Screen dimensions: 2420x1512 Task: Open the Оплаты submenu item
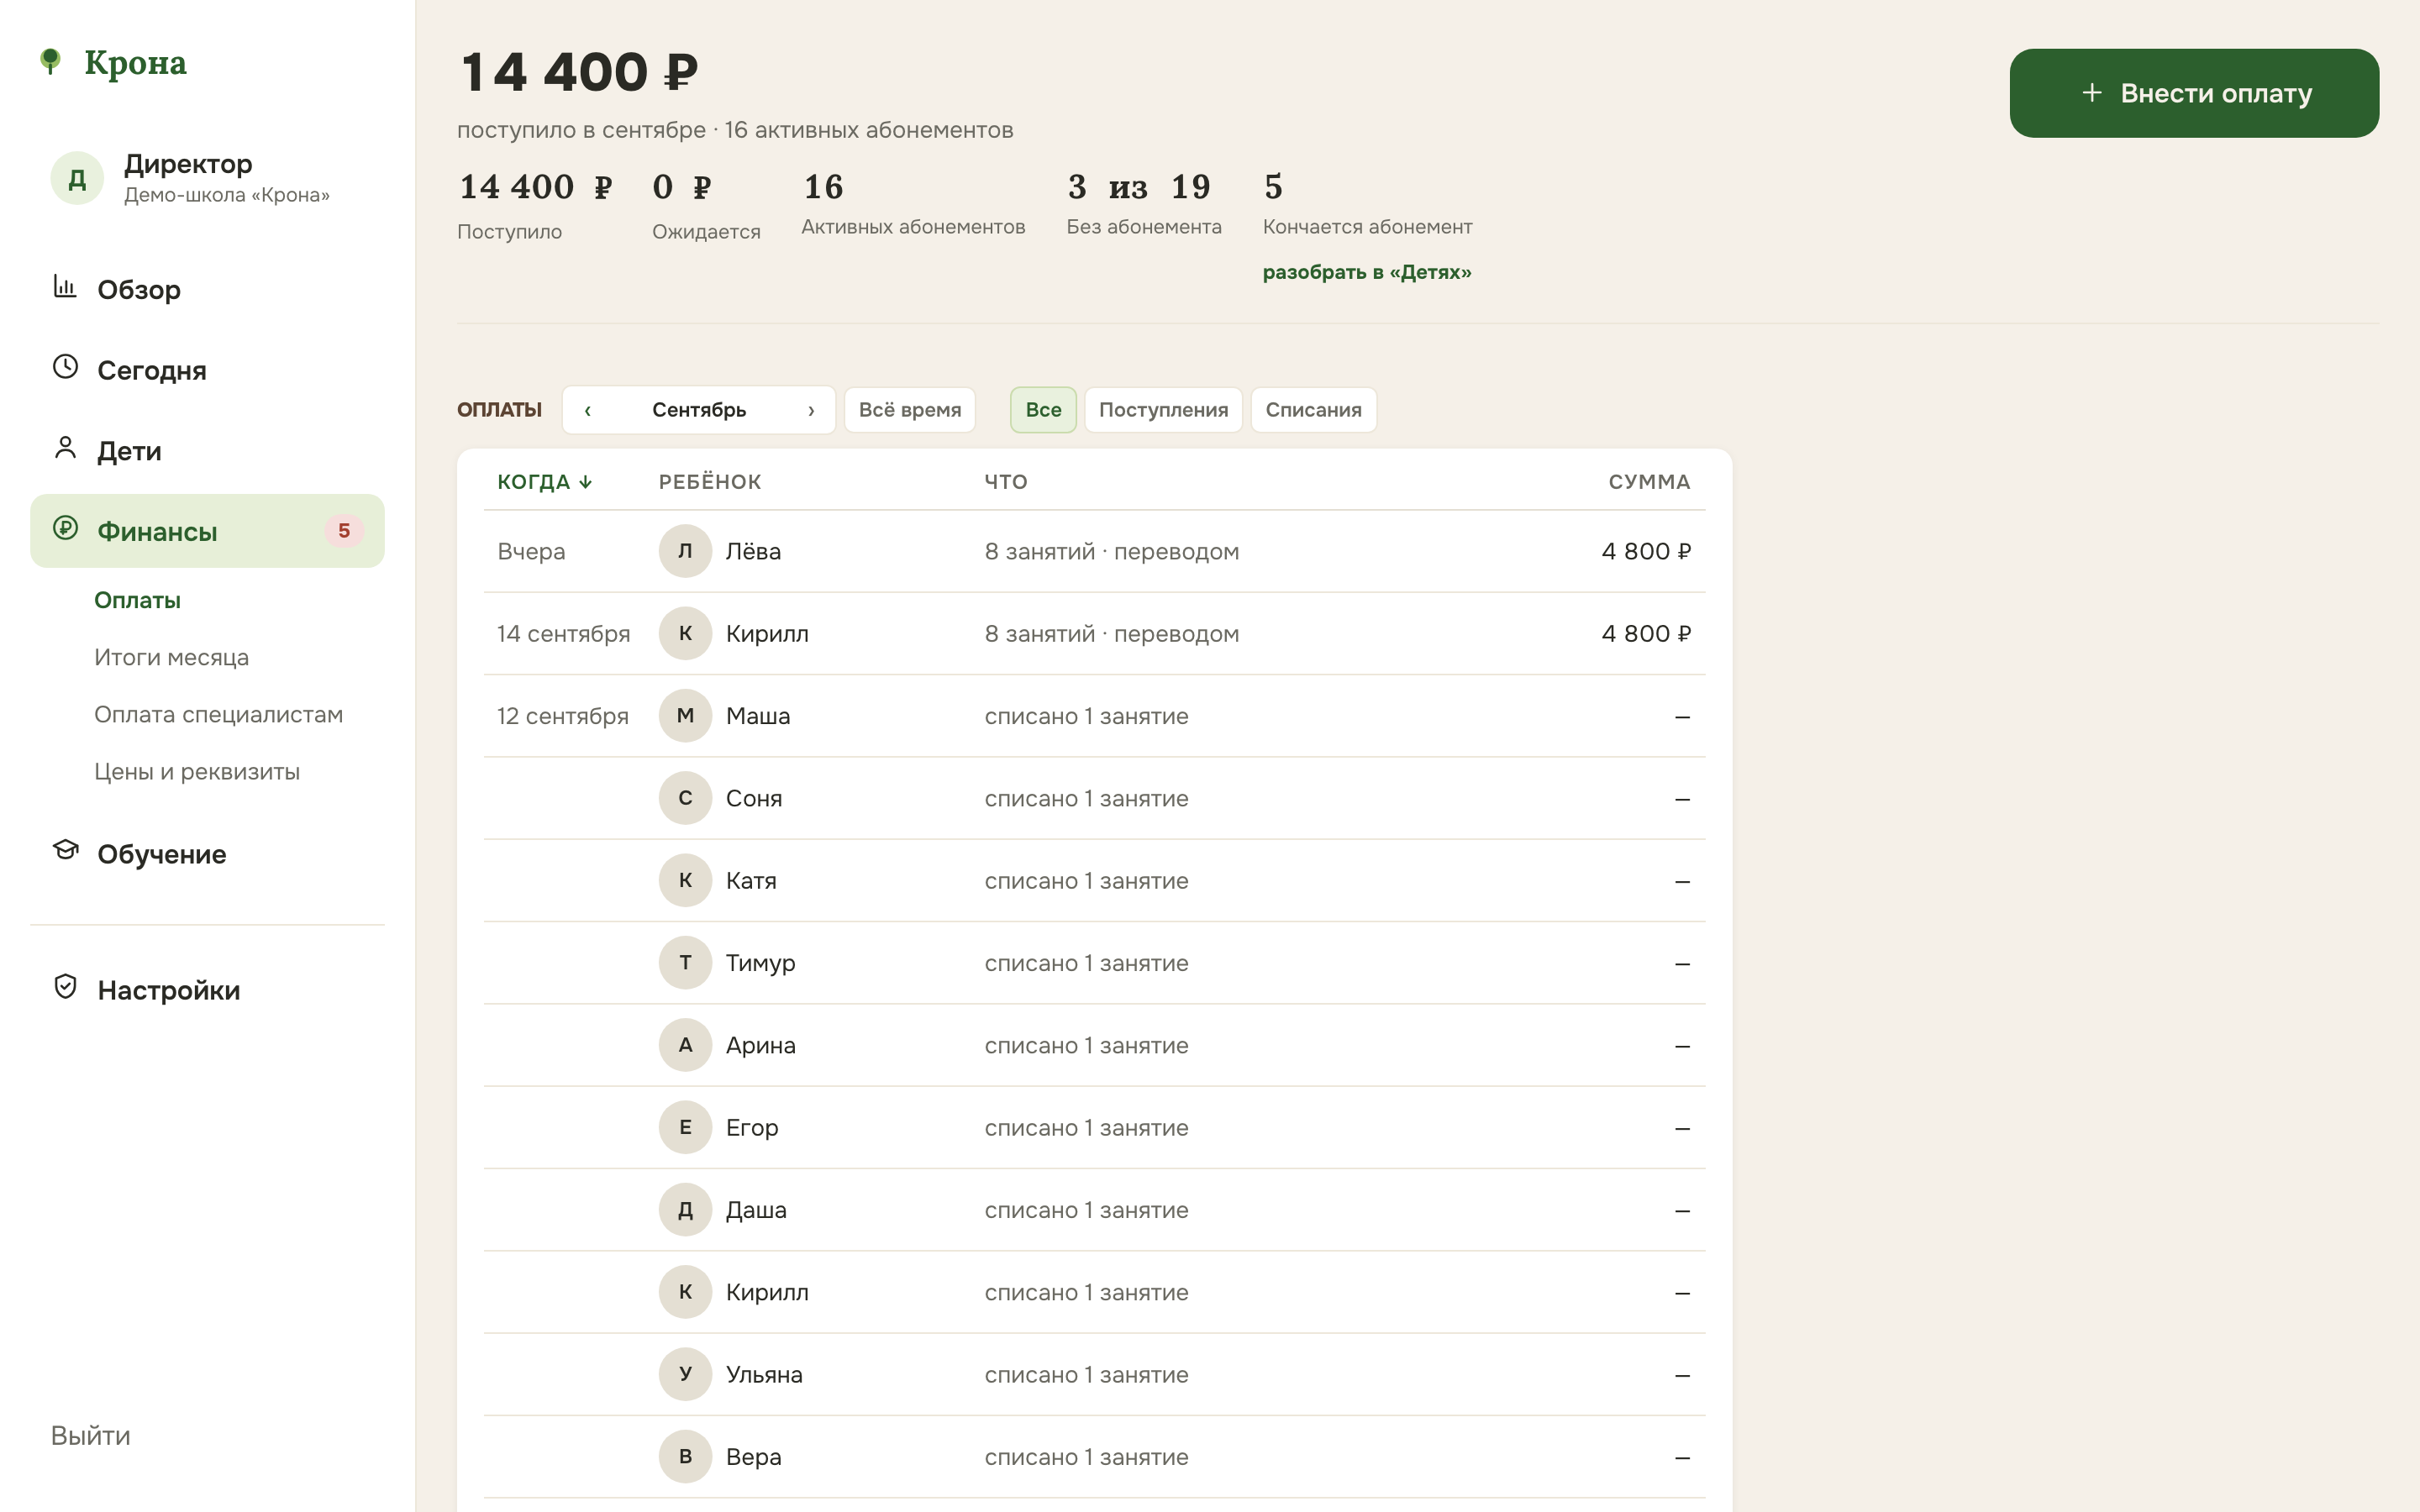[137, 600]
